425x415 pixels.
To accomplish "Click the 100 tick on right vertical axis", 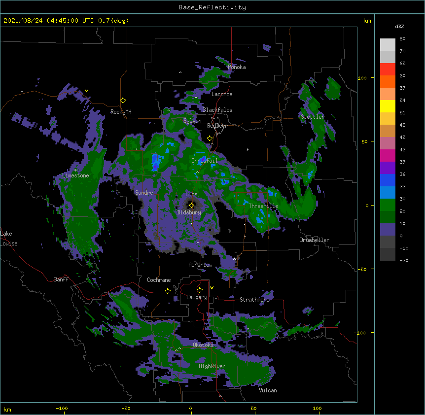I will coord(362,78).
